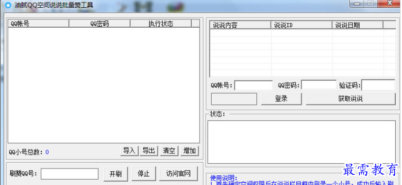Click the 登录 button
Image resolution: width=402 pixels, height=185 pixels.
click(x=281, y=99)
